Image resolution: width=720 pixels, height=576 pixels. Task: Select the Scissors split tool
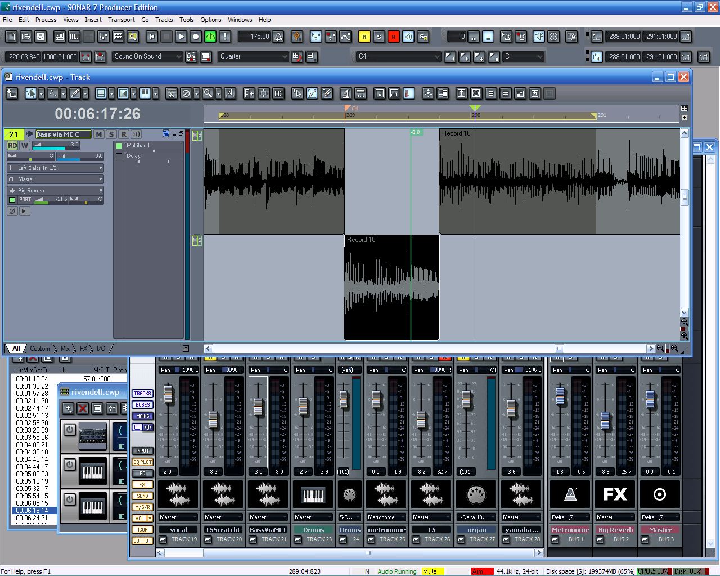[x=171, y=93]
